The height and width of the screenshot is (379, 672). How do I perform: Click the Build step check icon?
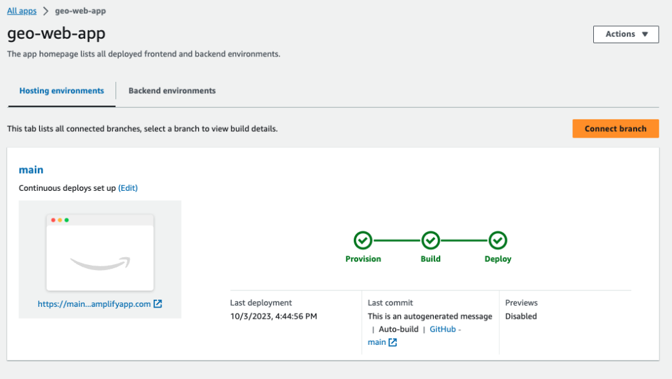click(x=430, y=240)
